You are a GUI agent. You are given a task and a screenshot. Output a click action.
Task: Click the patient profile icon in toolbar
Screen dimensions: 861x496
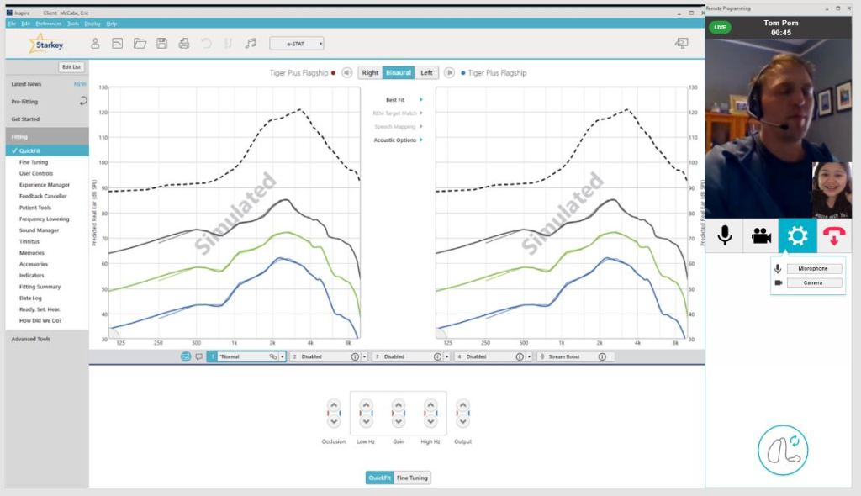point(95,43)
